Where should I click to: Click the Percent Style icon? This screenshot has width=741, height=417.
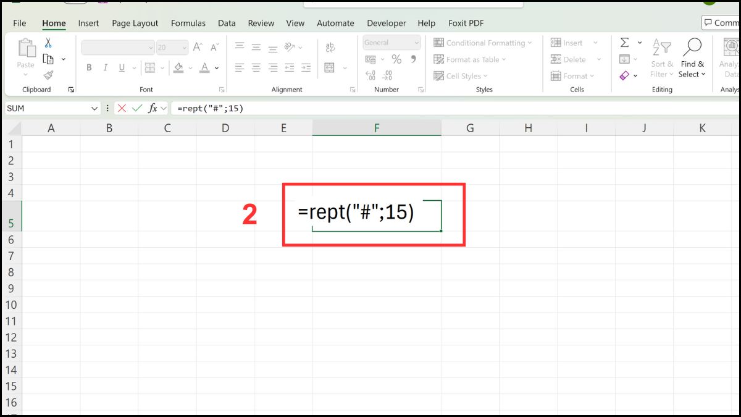396,59
